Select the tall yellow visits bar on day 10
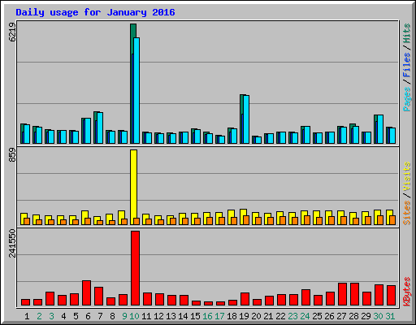This screenshot has width=416, height=325. coord(133,187)
